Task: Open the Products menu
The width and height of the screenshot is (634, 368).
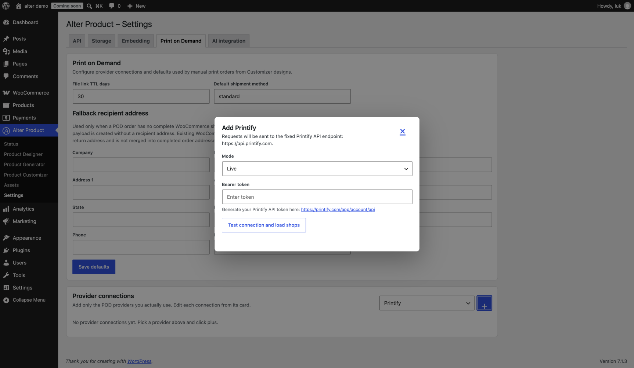Action: (29, 105)
